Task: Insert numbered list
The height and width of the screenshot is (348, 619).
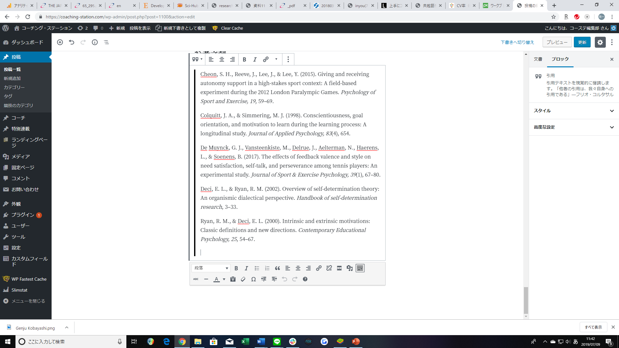Action: [267, 268]
